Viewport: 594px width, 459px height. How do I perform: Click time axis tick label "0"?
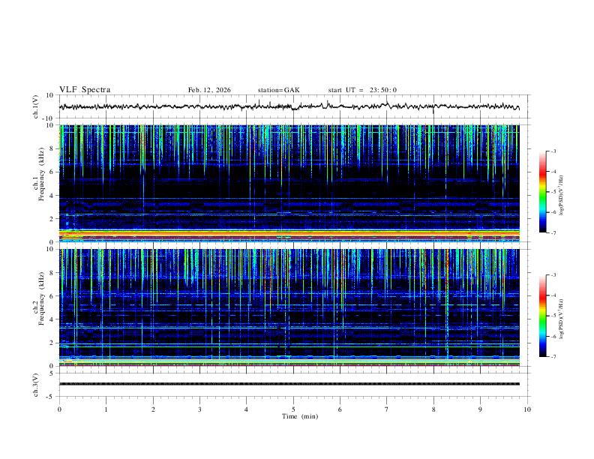pos(59,409)
